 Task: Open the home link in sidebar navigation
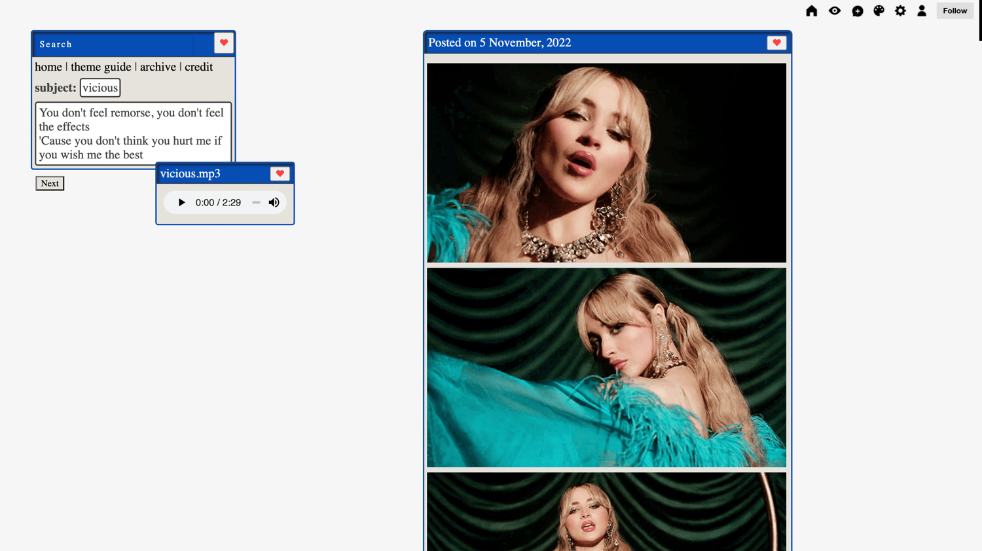(x=48, y=67)
